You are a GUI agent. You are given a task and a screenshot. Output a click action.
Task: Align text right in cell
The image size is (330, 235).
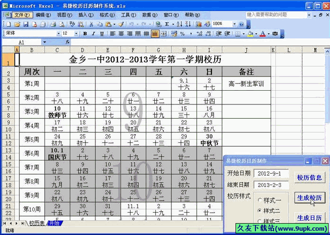click(x=130, y=34)
